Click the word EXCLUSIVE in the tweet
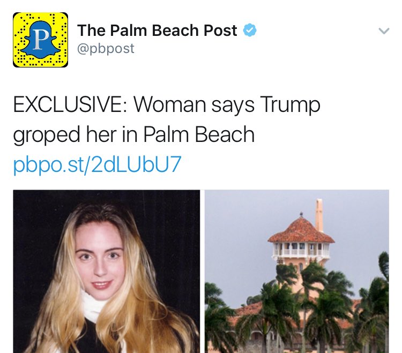This screenshot has height=353, width=402. click(x=68, y=104)
